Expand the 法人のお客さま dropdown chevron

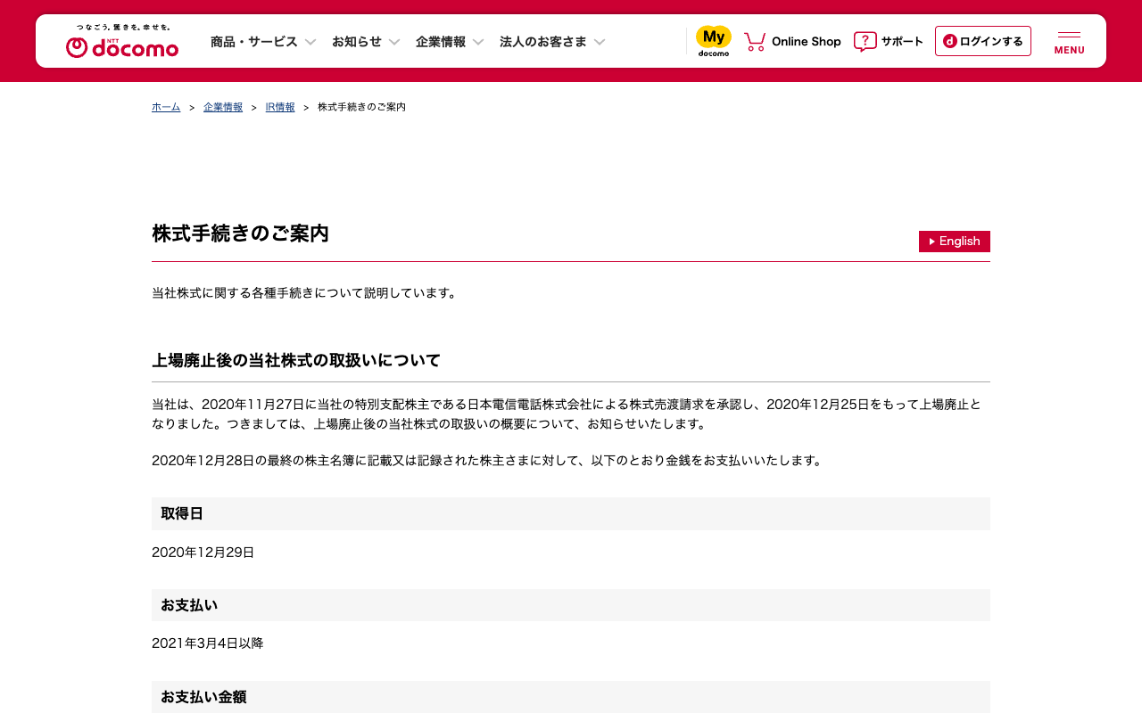coord(600,42)
